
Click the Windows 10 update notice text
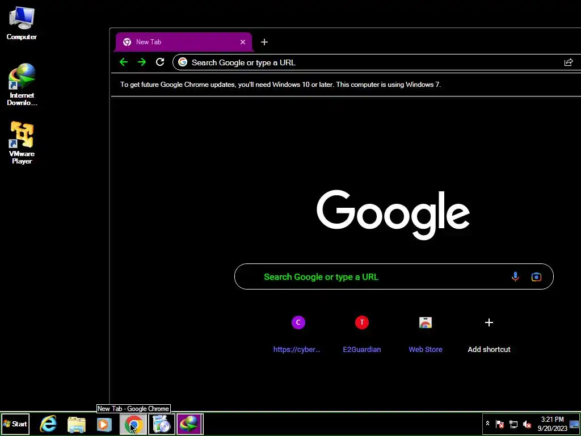pos(280,85)
